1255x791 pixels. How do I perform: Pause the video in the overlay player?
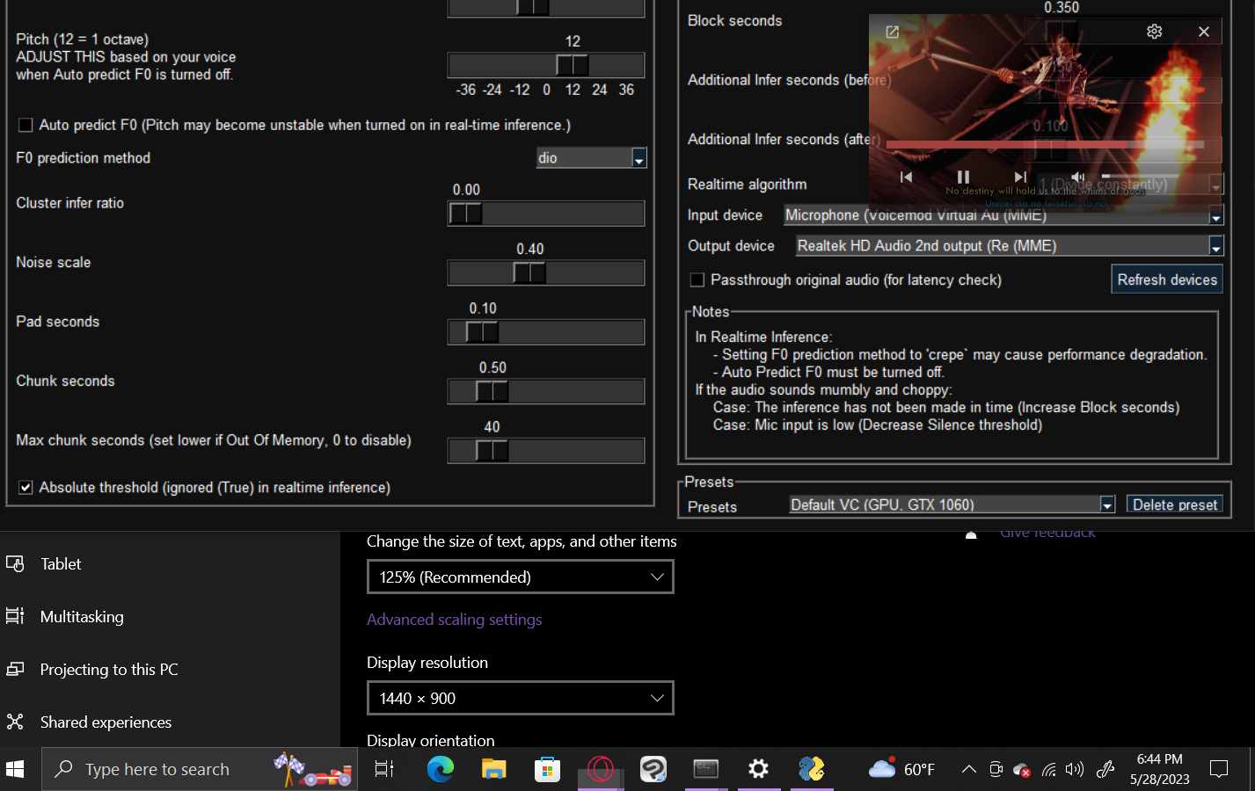[963, 177]
